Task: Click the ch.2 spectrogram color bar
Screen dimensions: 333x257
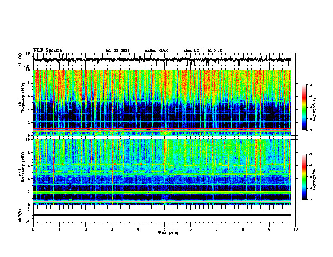Action: pos(304,177)
